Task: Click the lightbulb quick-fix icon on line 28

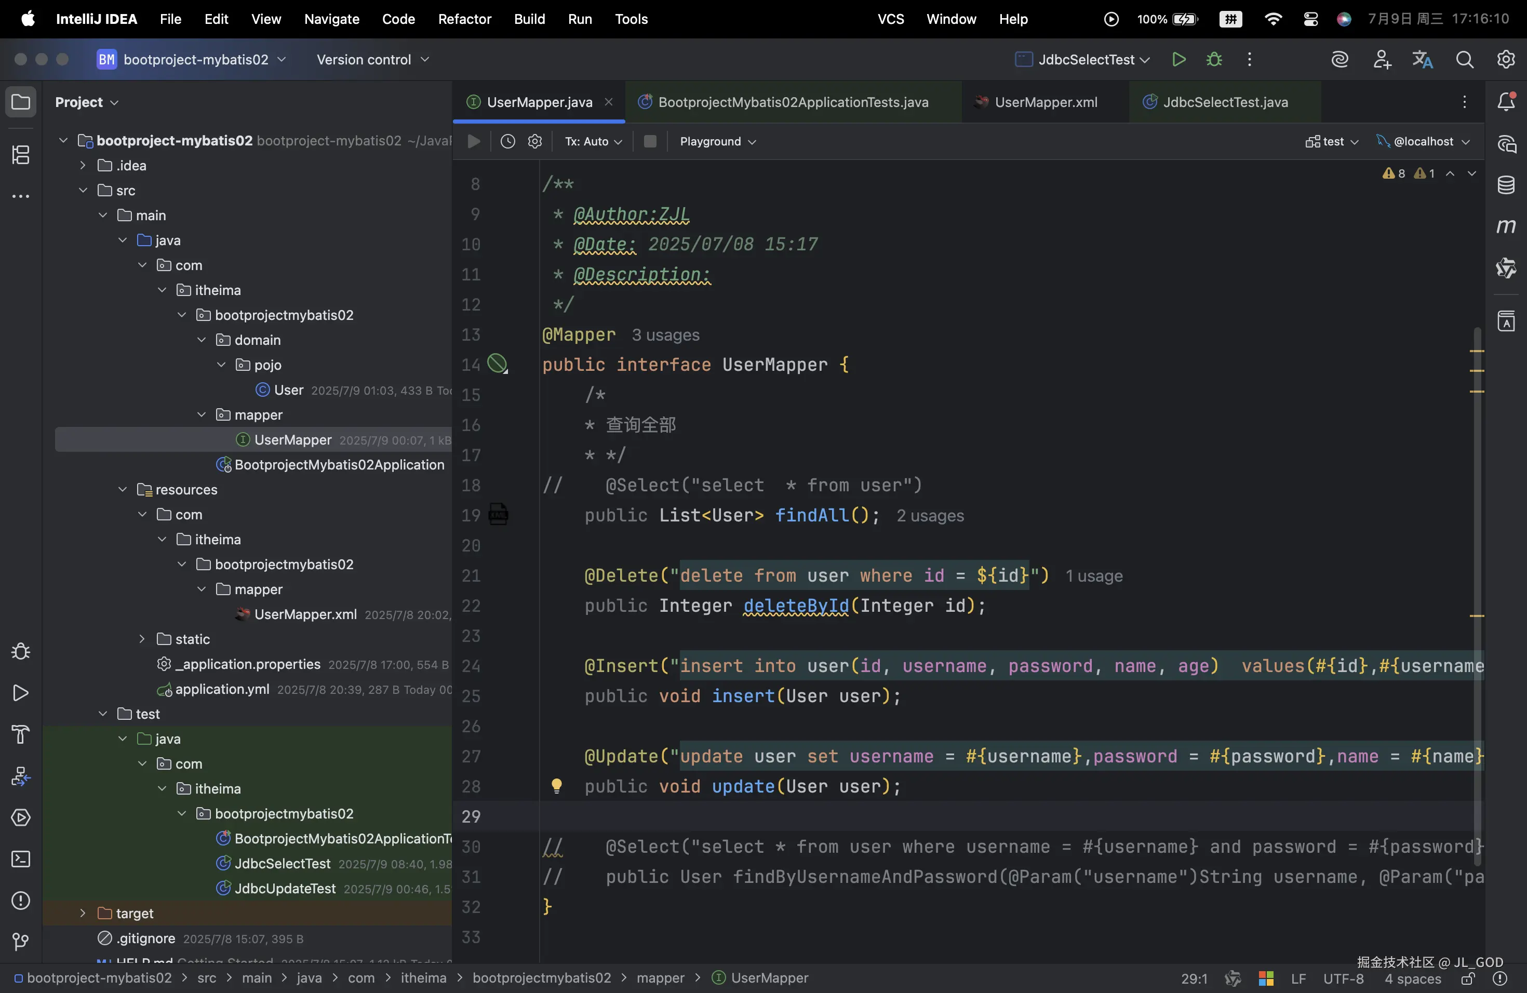Action: click(x=556, y=785)
